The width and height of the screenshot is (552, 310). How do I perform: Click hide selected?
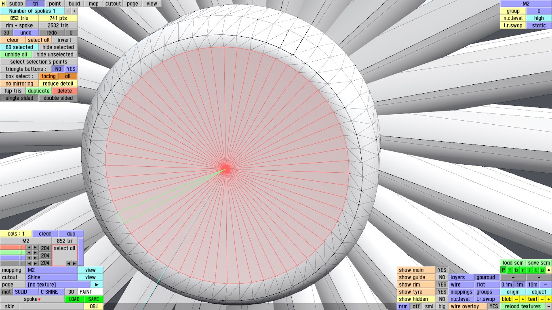[x=58, y=47]
